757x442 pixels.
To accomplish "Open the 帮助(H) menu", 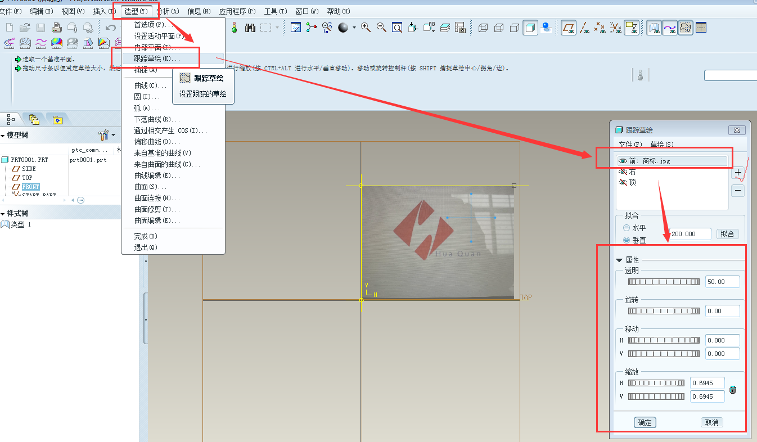I will pos(338,11).
